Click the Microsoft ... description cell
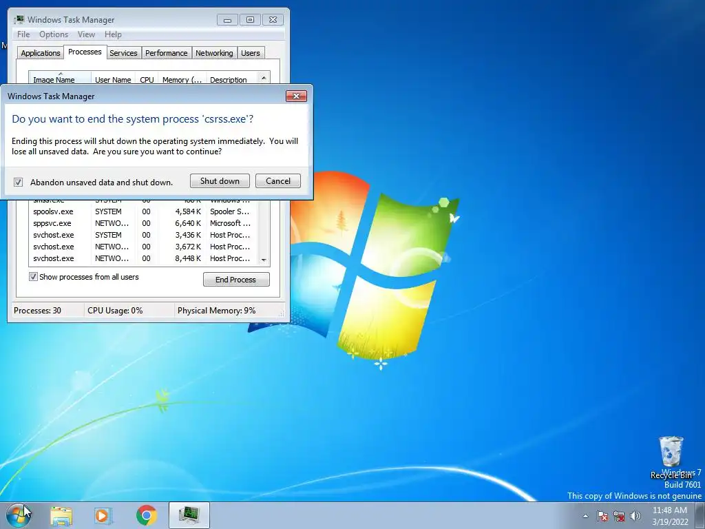 click(230, 223)
